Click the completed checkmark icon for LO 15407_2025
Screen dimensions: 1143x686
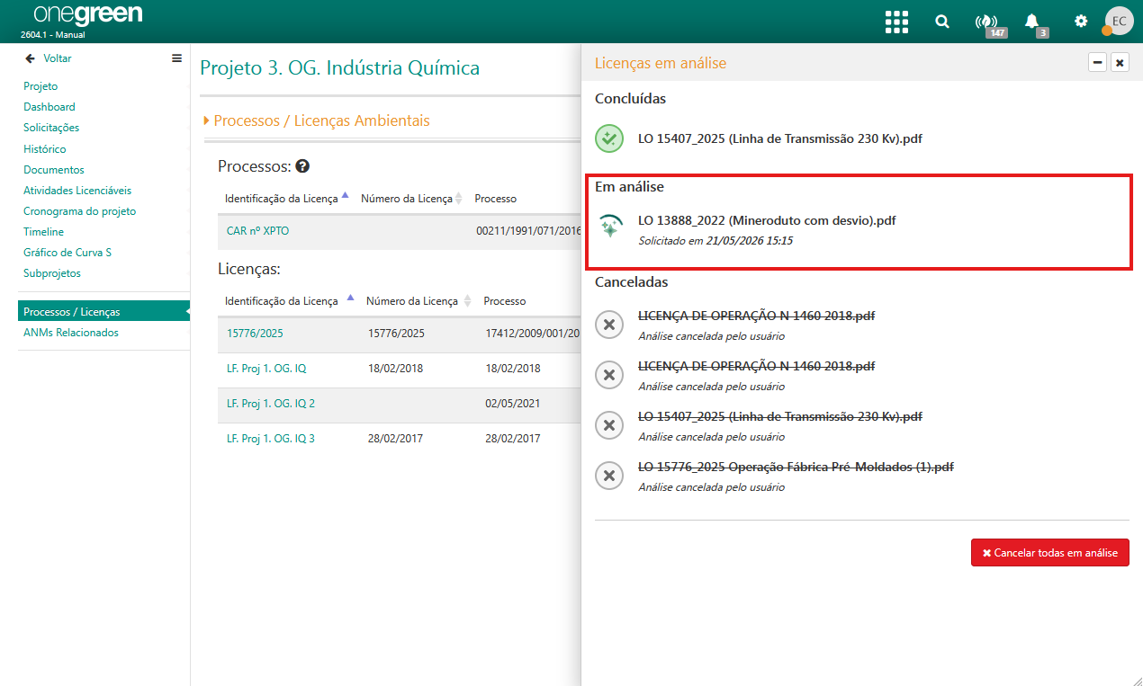(609, 138)
